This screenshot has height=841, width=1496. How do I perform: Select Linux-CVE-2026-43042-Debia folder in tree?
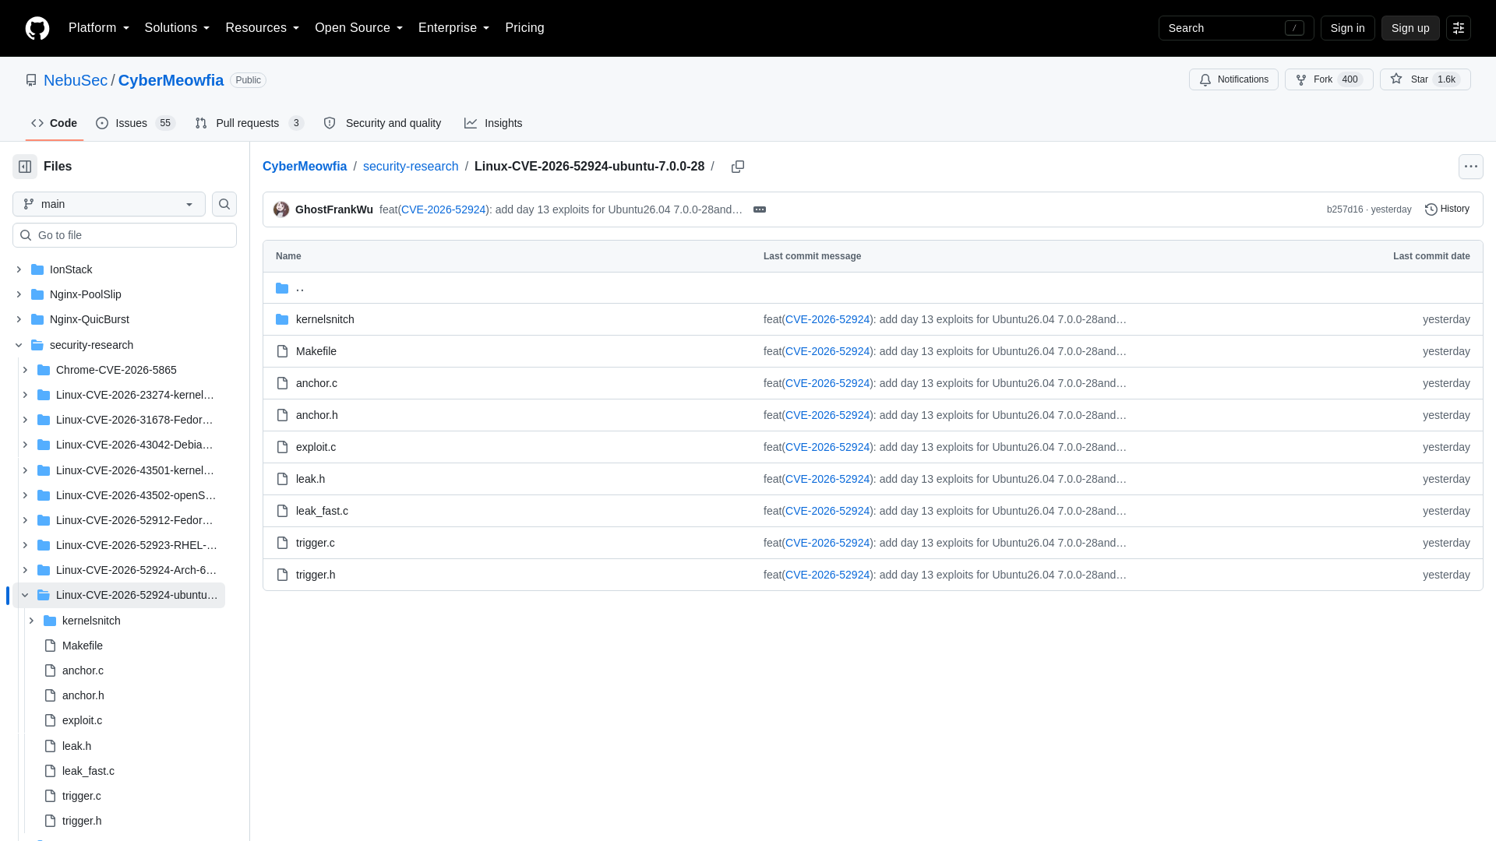click(135, 445)
